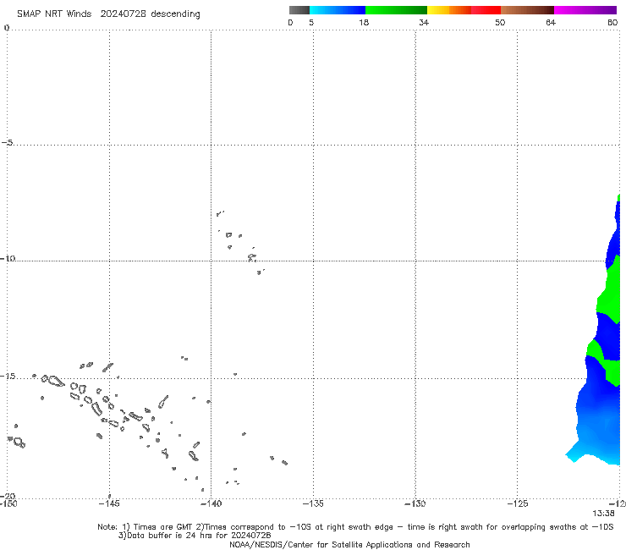Click the 'Data buffer is 24 hrs' note

coord(195,536)
